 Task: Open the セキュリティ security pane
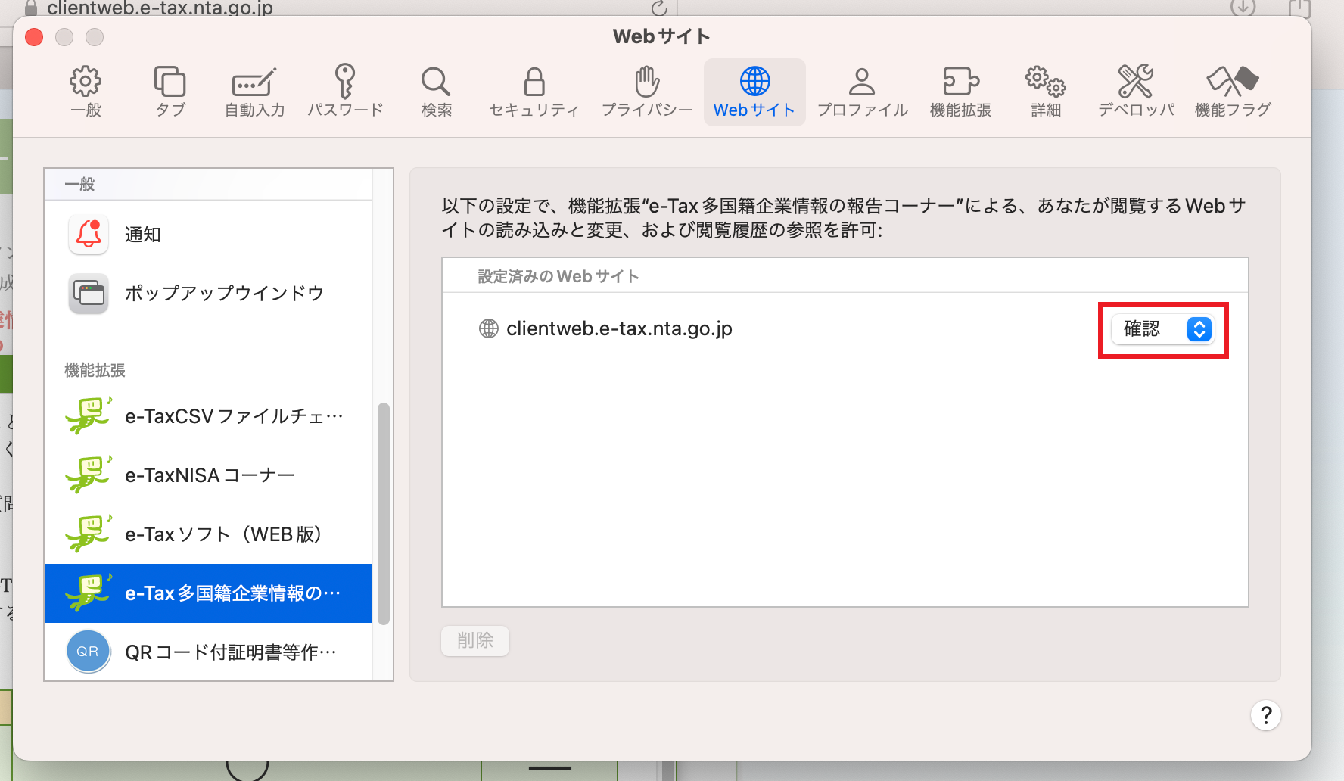click(534, 92)
